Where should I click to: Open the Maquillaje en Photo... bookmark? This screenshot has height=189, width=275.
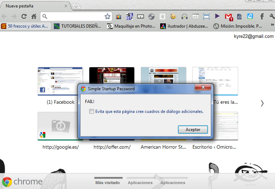tap(131, 26)
